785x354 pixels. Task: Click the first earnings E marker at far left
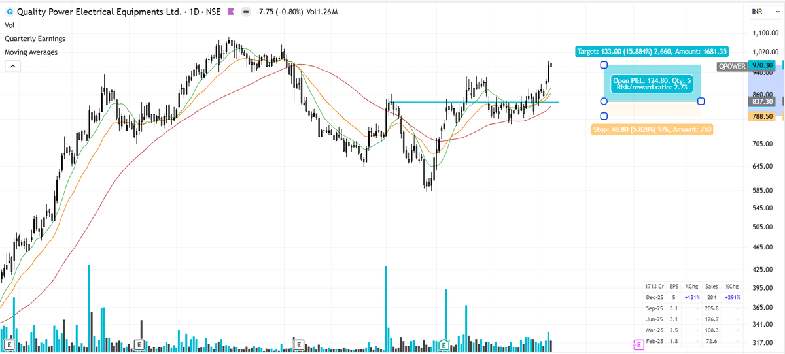click(x=9, y=344)
